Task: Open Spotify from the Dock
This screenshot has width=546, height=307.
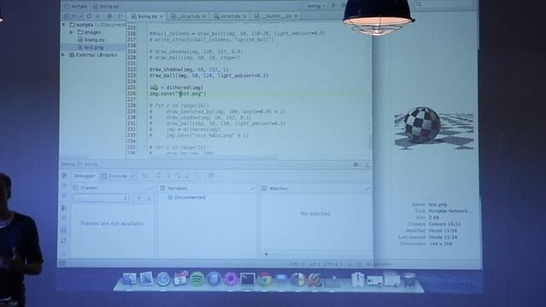Action: point(197,280)
